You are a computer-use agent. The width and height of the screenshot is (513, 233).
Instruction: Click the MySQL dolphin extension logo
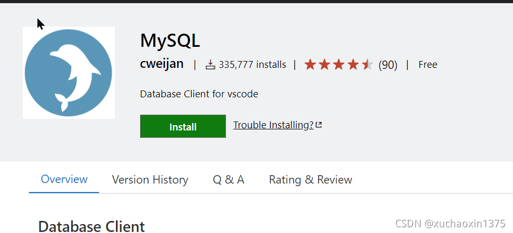tap(68, 73)
